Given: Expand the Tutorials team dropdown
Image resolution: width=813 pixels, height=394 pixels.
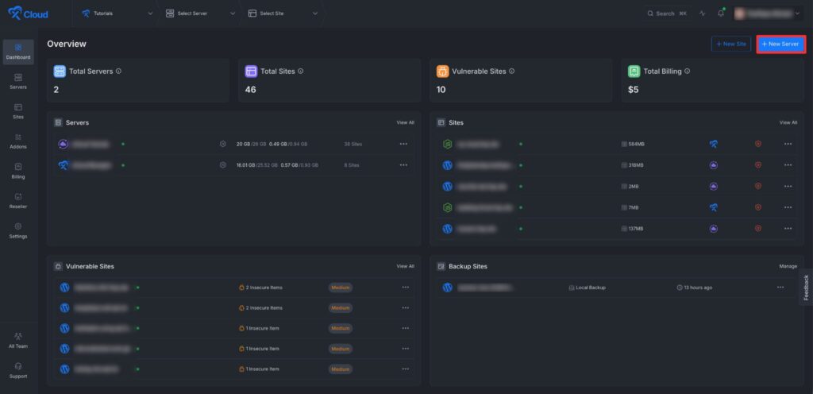Looking at the screenshot, I should coord(118,14).
